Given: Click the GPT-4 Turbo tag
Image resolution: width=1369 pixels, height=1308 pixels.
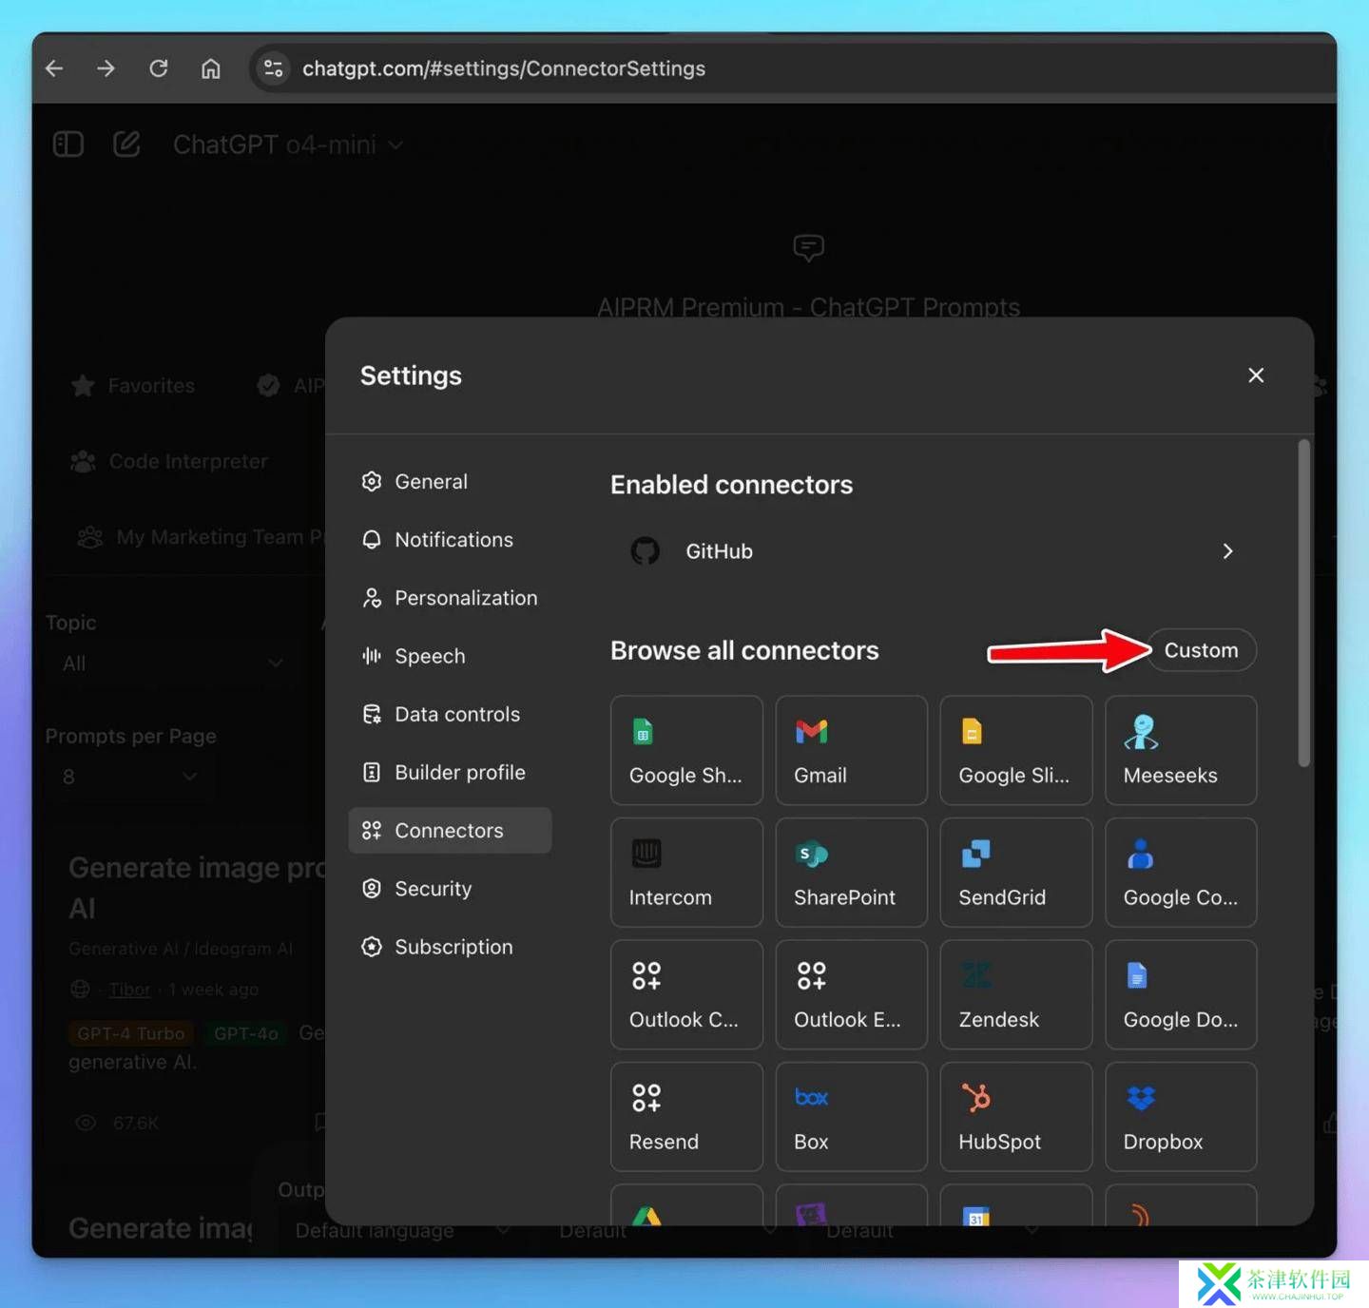Looking at the screenshot, I should 130,1033.
